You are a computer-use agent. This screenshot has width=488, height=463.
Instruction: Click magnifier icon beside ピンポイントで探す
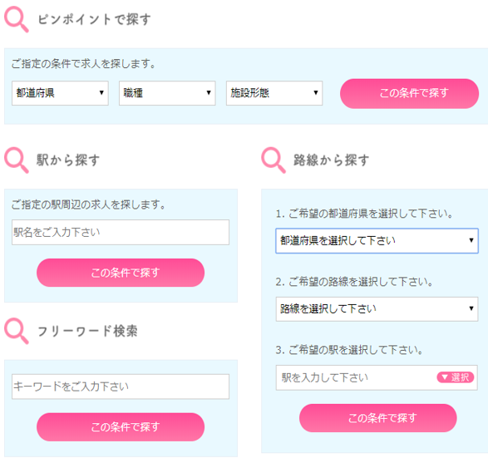(x=17, y=20)
